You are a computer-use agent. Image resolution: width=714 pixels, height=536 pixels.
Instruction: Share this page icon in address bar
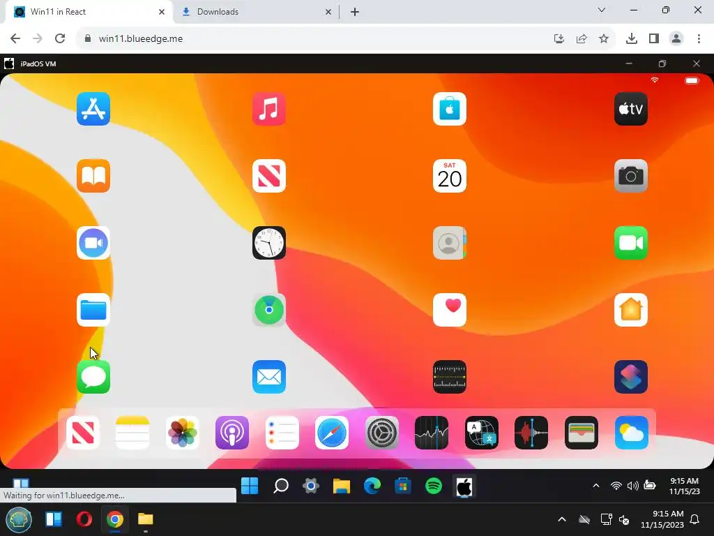[x=582, y=38]
